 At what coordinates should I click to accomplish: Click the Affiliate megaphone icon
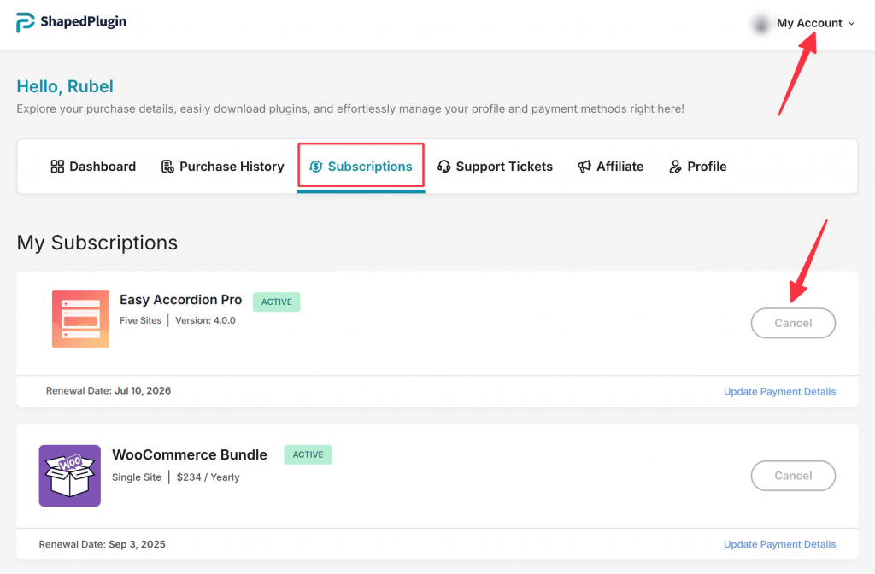click(x=584, y=167)
